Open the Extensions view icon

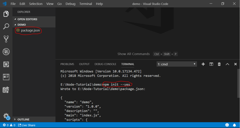pyautogui.click(x=6, y=64)
